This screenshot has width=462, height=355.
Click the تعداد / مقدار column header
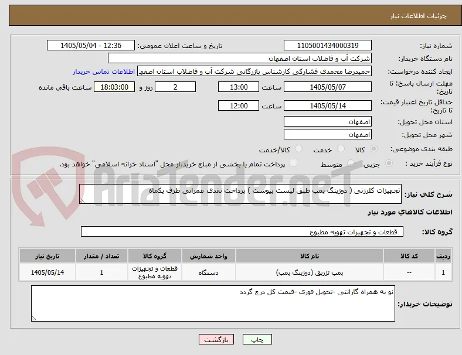tap(101, 256)
